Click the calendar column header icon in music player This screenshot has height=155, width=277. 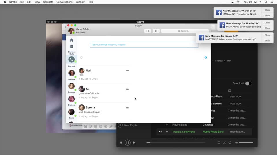[229, 90]
